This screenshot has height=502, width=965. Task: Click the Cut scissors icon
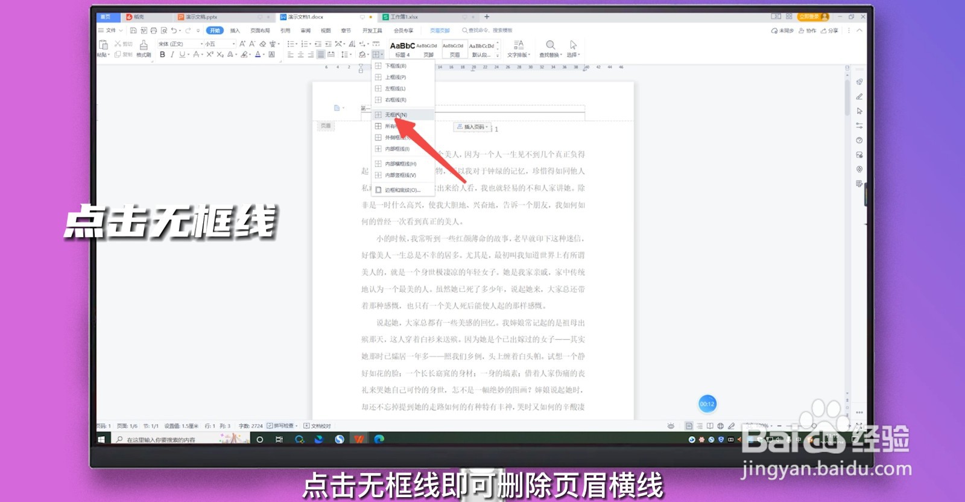click(118, 44)
